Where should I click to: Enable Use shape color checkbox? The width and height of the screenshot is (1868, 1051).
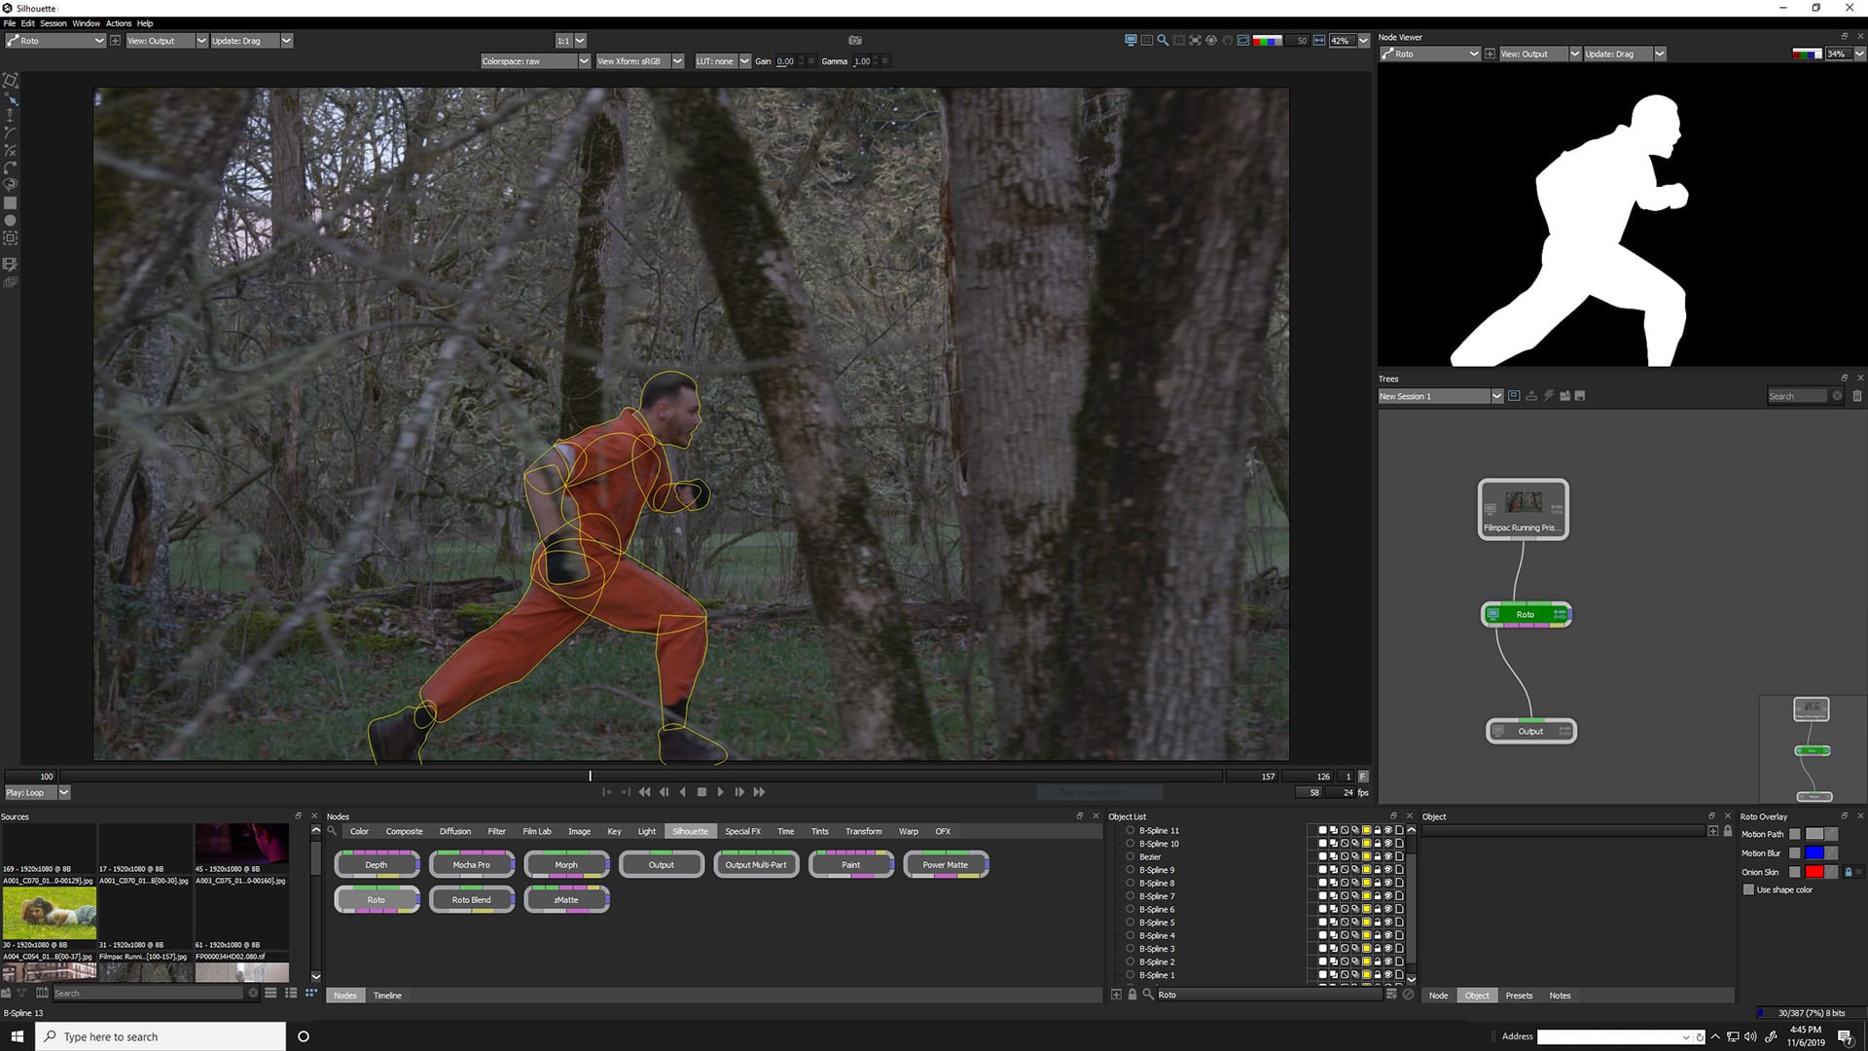[x=1748, y=889]
